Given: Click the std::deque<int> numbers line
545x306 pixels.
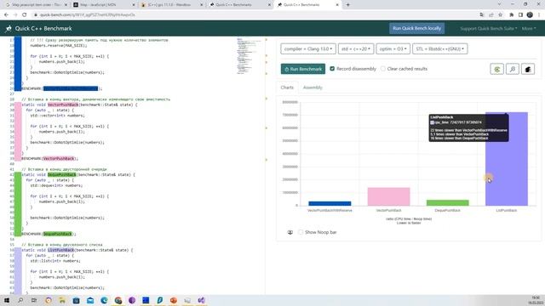Looking at the screenshot, I should 56,185.
